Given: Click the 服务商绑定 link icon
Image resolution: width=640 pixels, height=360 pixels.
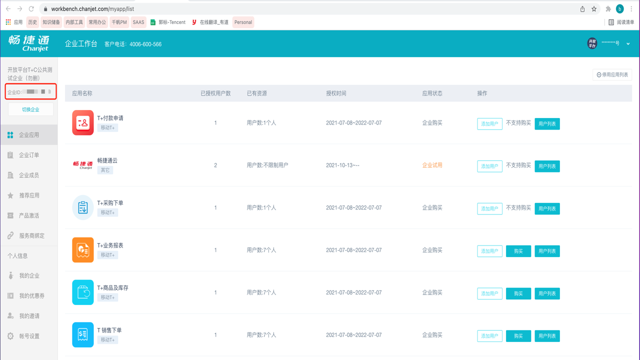Looking at the screenshot, I should tap(10, 235).
